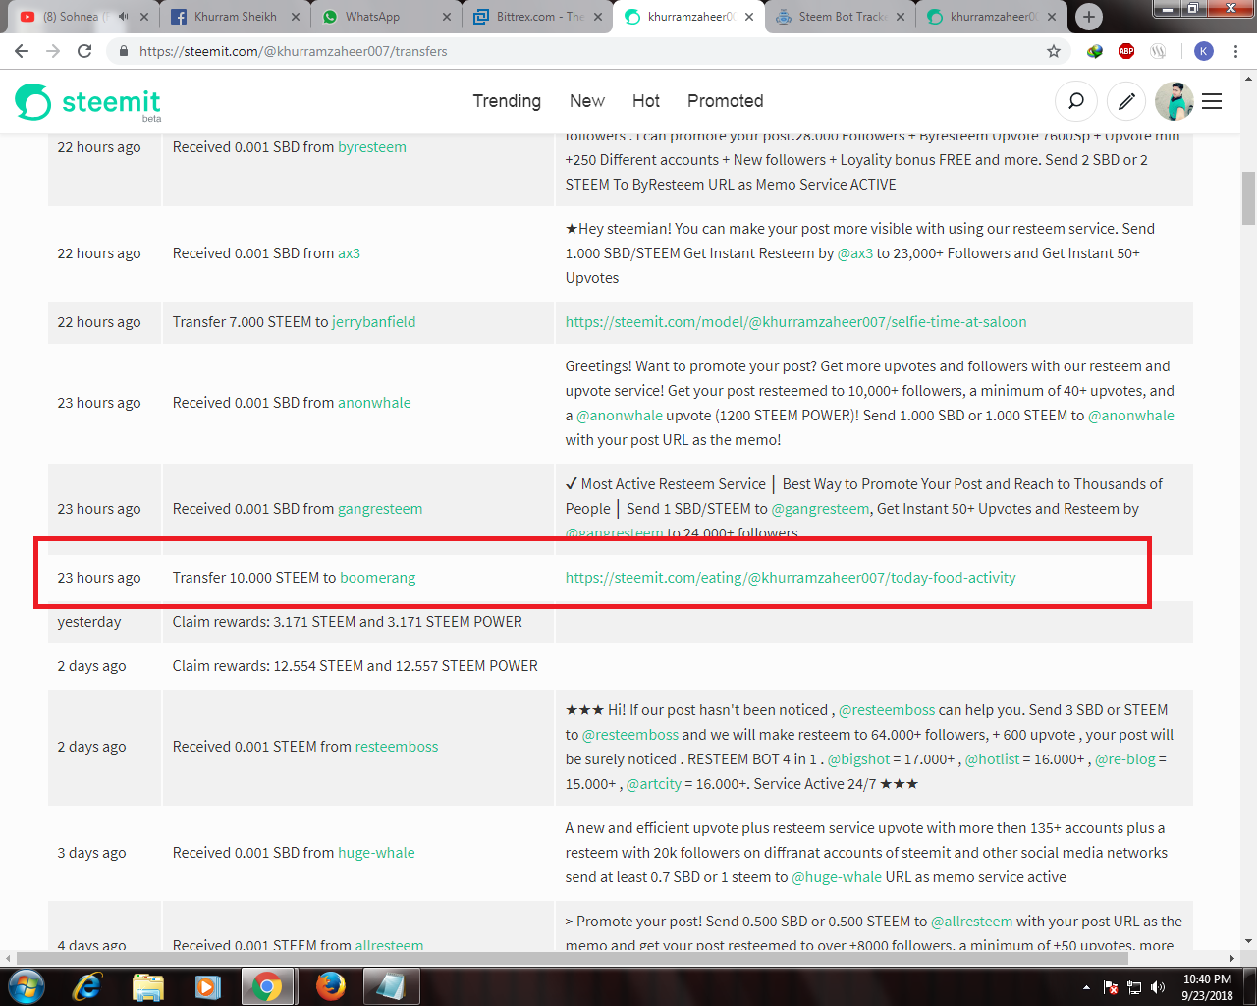Open the New posts feed
The width and height of the screenshot is (1257, 1006).
[x=587, y=101]
